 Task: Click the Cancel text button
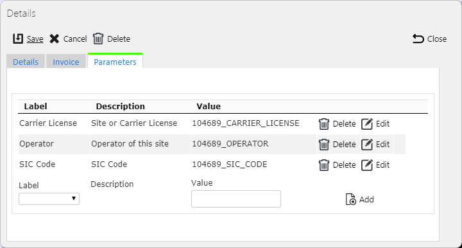75,39
